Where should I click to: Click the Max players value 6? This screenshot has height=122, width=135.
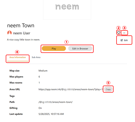(x=39, y=77)
